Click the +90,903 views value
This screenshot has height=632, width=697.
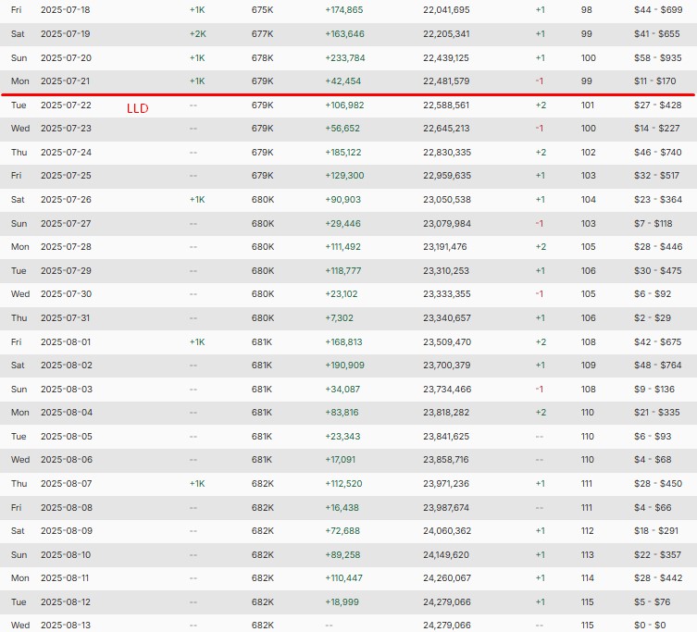pos(342,199)
